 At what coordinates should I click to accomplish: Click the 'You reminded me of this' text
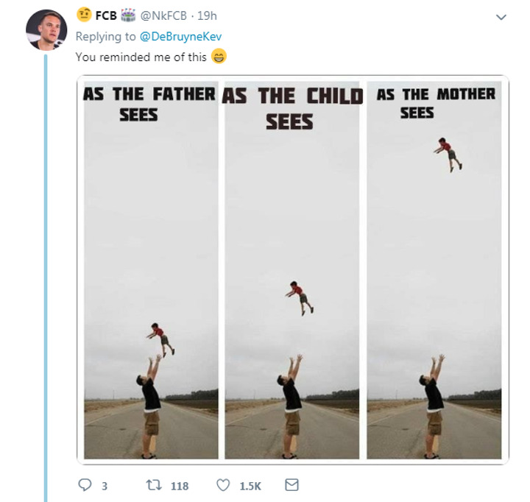coord(141,57)
